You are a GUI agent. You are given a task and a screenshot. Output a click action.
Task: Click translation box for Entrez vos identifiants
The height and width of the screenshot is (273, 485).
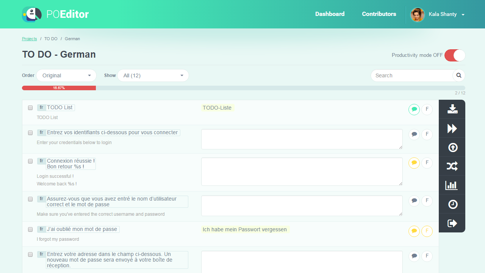(302, 139)
